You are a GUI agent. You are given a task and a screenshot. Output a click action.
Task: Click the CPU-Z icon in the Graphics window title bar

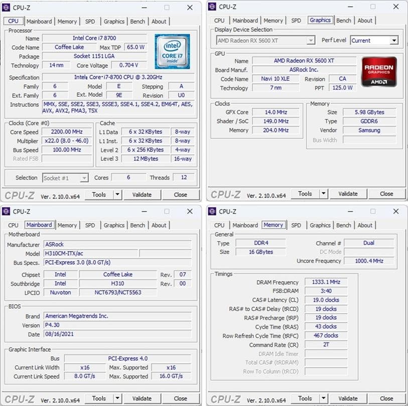tap(211, 7)
